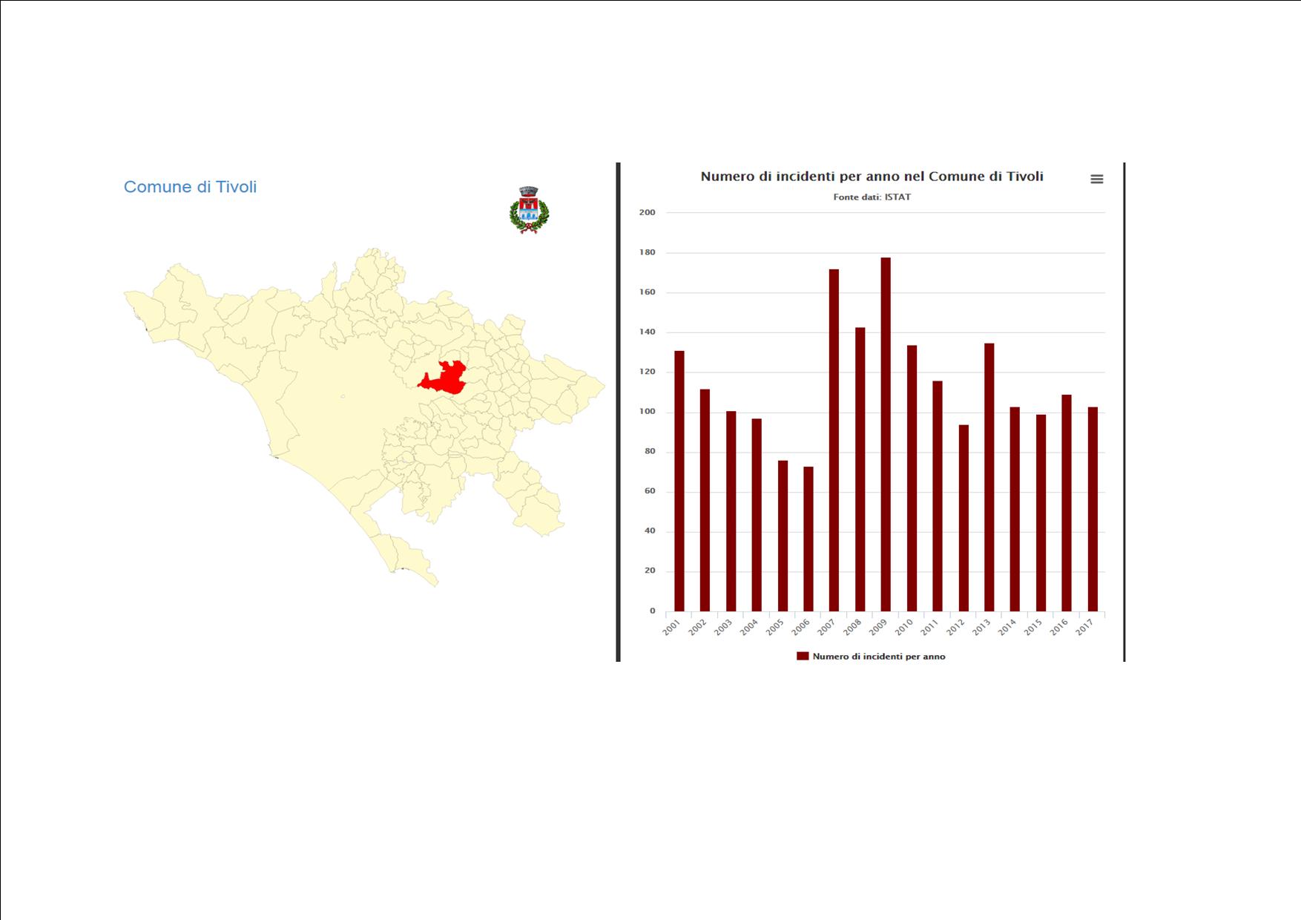Click the subtitle 'Fonte dati: ISTAT'
The width and height of the screenshot is (1301, 920).
[x=872, y=197]
